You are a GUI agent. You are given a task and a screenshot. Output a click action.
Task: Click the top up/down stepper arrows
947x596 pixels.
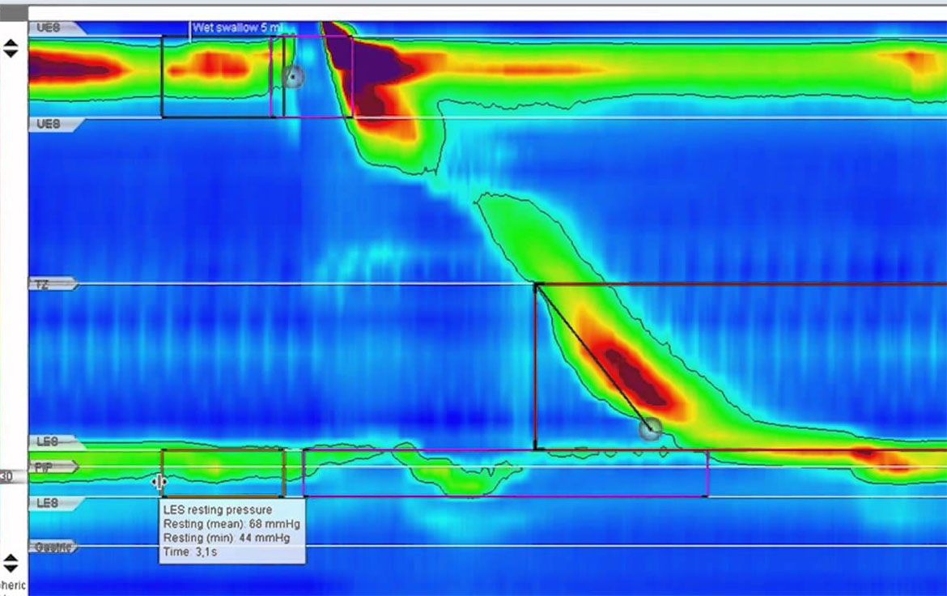tap(11, 49)
